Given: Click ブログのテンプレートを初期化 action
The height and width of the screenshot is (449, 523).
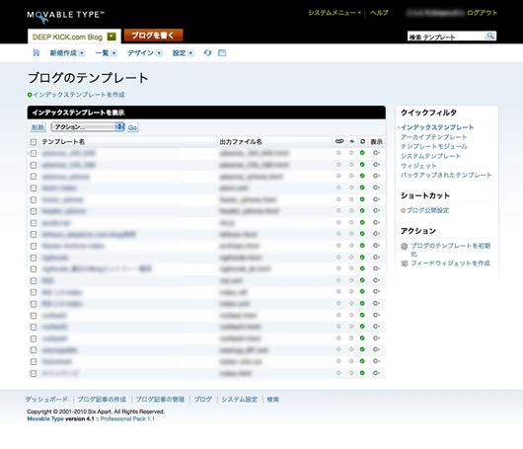Looking at the screenshot, I should coord(451,250).
